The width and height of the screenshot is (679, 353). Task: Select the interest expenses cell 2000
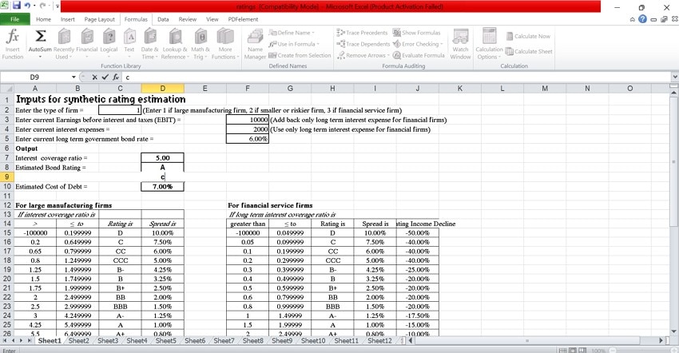[x=248, y=129]
